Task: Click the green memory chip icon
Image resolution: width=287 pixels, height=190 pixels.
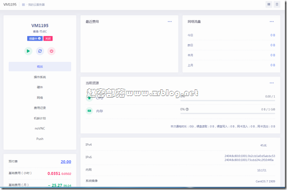Action: (x=89, y=111)
